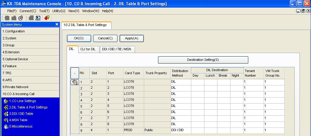Expand 9.Private Network in System Menu

pyautogui.click(x=30, y=87)
